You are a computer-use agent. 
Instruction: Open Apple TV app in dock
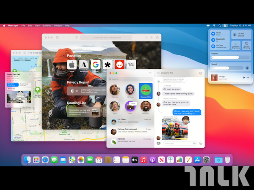coord(135,160)
